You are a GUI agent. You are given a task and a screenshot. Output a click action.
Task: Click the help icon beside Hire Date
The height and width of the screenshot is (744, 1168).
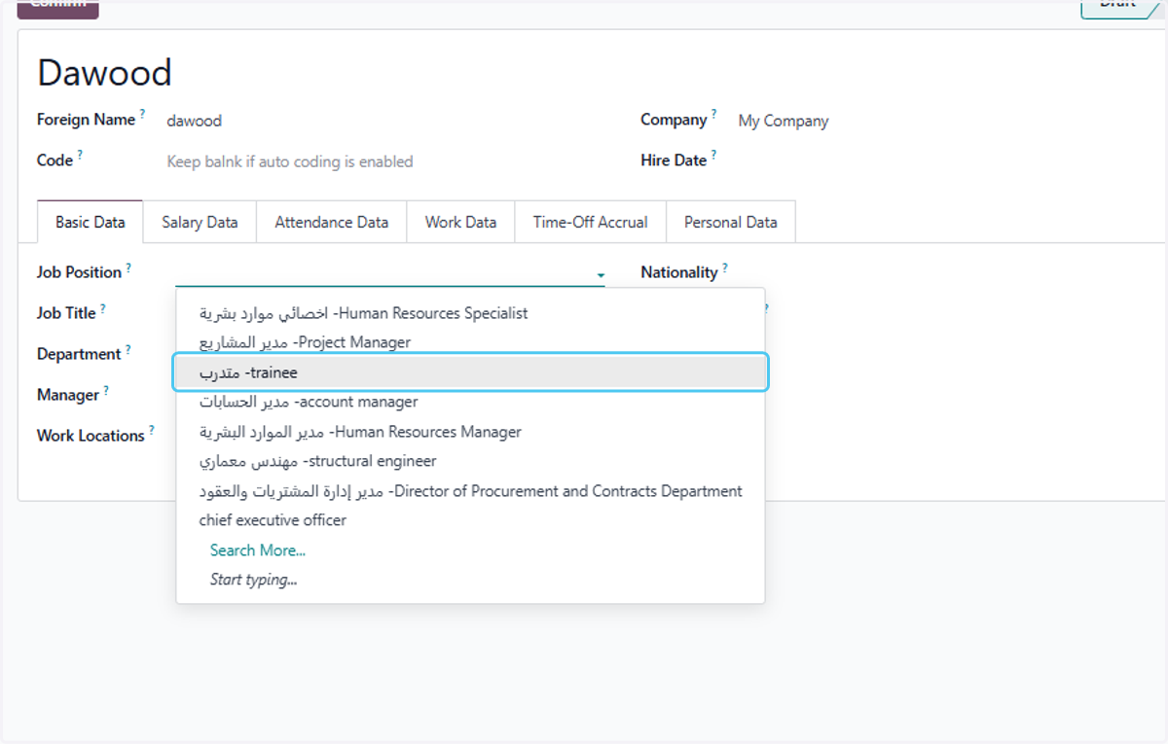click(713, 155)
